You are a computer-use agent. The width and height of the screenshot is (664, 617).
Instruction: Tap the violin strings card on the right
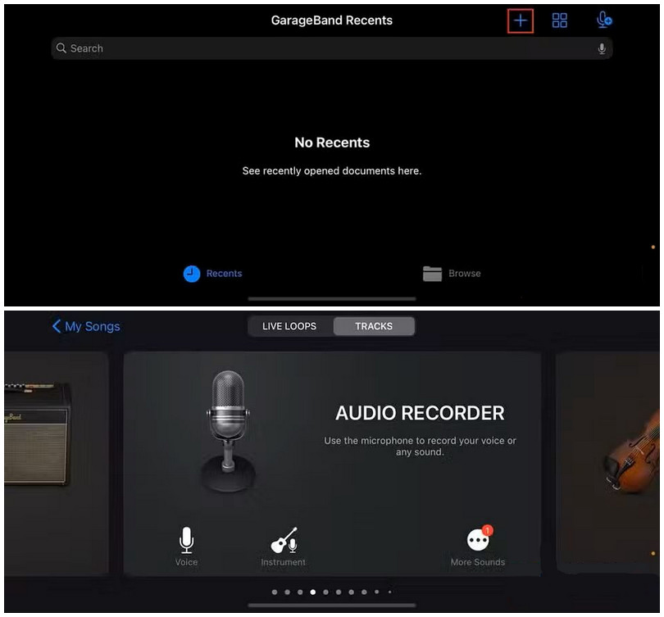(607, 464)
